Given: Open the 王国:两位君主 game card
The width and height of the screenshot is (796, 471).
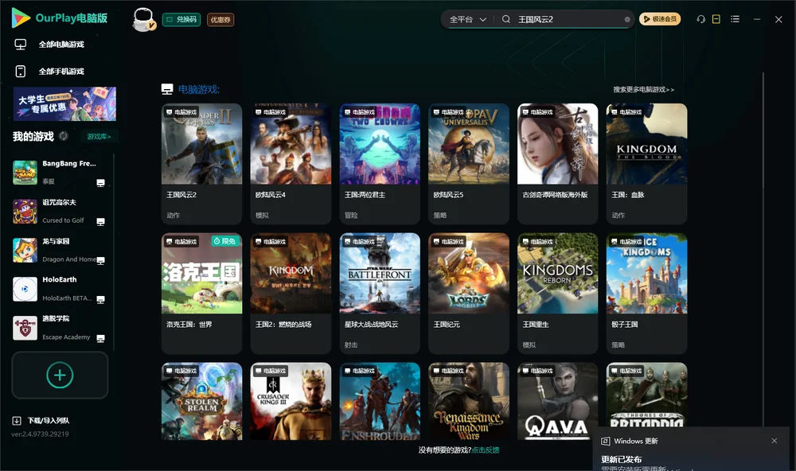Looking at the screenshot, I should 380,163.
